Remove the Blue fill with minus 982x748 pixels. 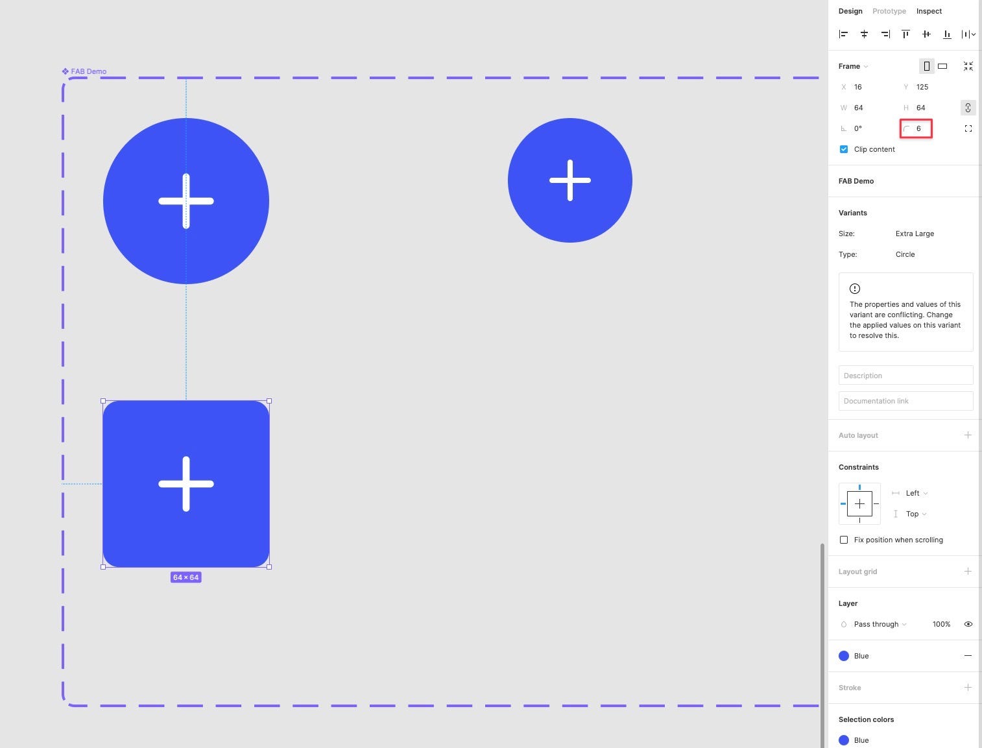[x=968, y=656]
